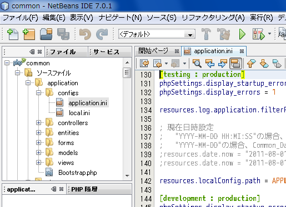Image resolution: width=286 pixels, height=207 pixels.
Task: Open the 表示(V) menu
Action: (82, 18)
